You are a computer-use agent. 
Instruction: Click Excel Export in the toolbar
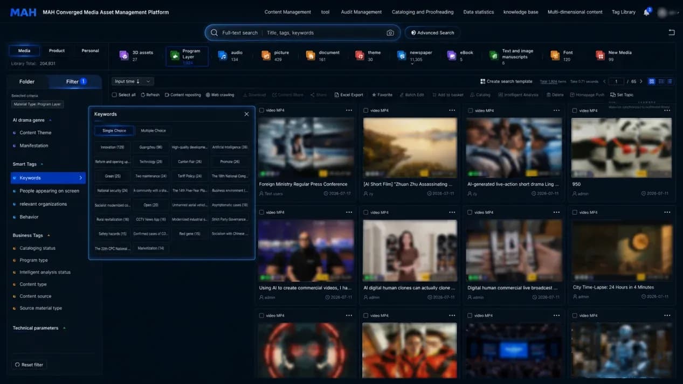point(349,95)
